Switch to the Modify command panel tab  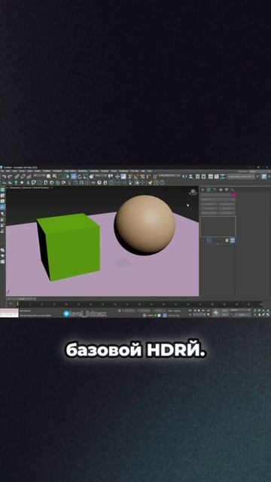(209, 190)
